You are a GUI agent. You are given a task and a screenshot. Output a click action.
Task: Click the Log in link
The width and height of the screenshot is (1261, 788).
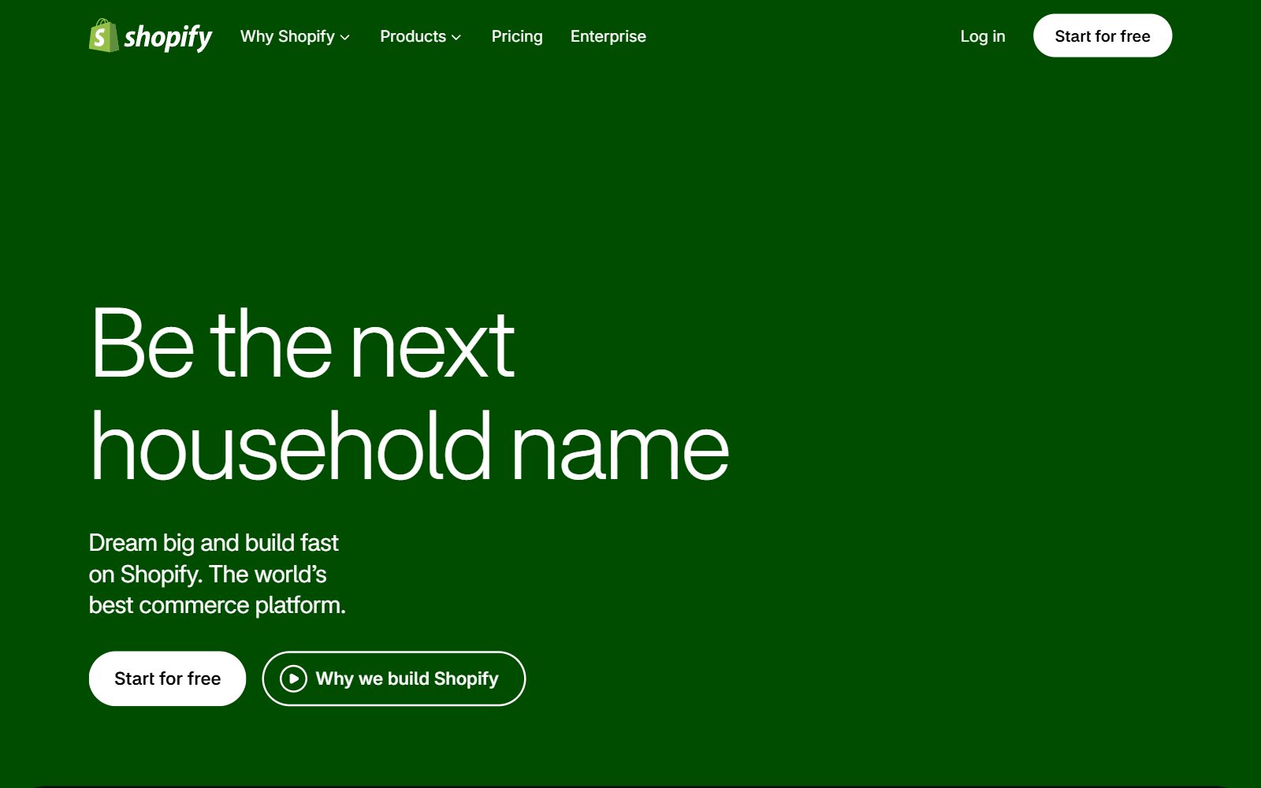[982, 36]
